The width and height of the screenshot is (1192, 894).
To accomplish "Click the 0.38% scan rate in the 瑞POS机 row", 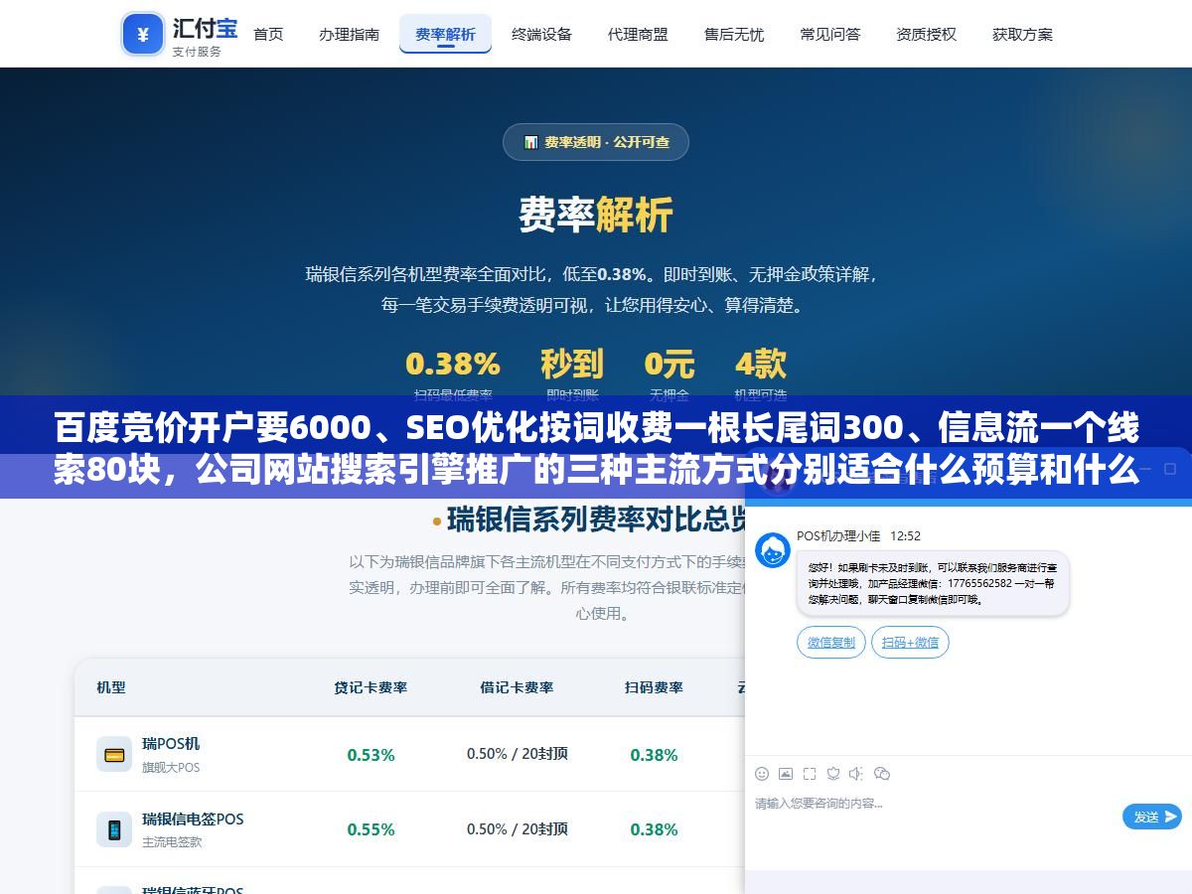I will [654, 755].
